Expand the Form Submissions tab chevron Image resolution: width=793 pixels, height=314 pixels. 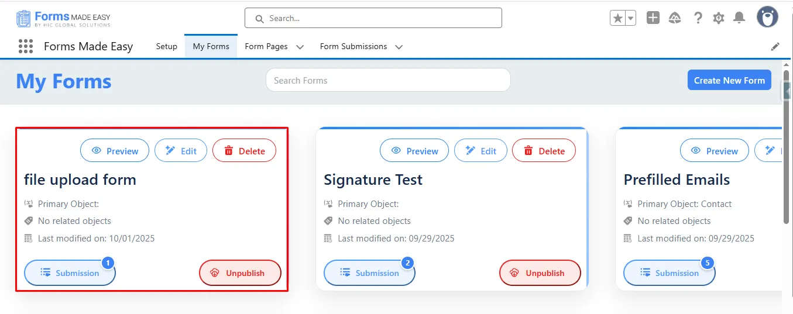coord(399,47)
